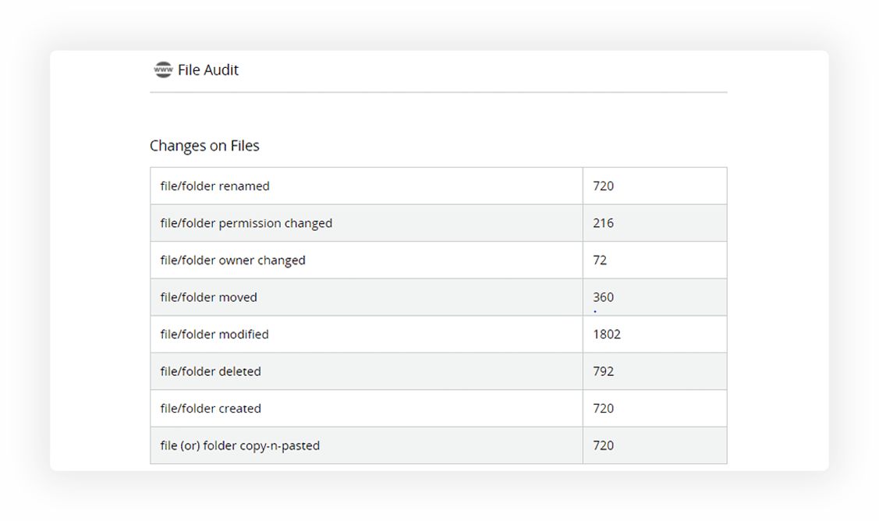879x521 pixels.
Task: Select the owner changed count 72
Action: [600, 260]
